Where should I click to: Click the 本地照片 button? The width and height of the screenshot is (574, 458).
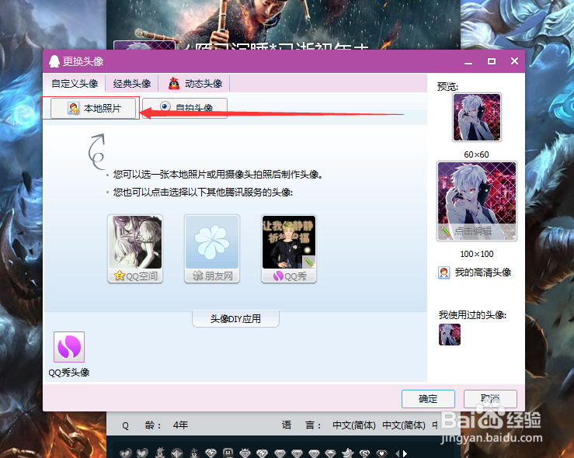coord(93,108)
